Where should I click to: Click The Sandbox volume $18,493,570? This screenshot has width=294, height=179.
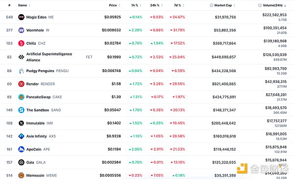point(276,108)
